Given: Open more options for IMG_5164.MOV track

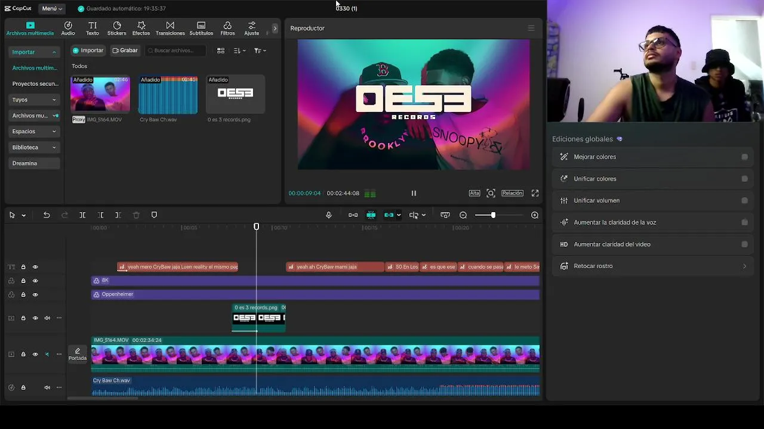Looking at the screenshot, I should click(59, 355).
